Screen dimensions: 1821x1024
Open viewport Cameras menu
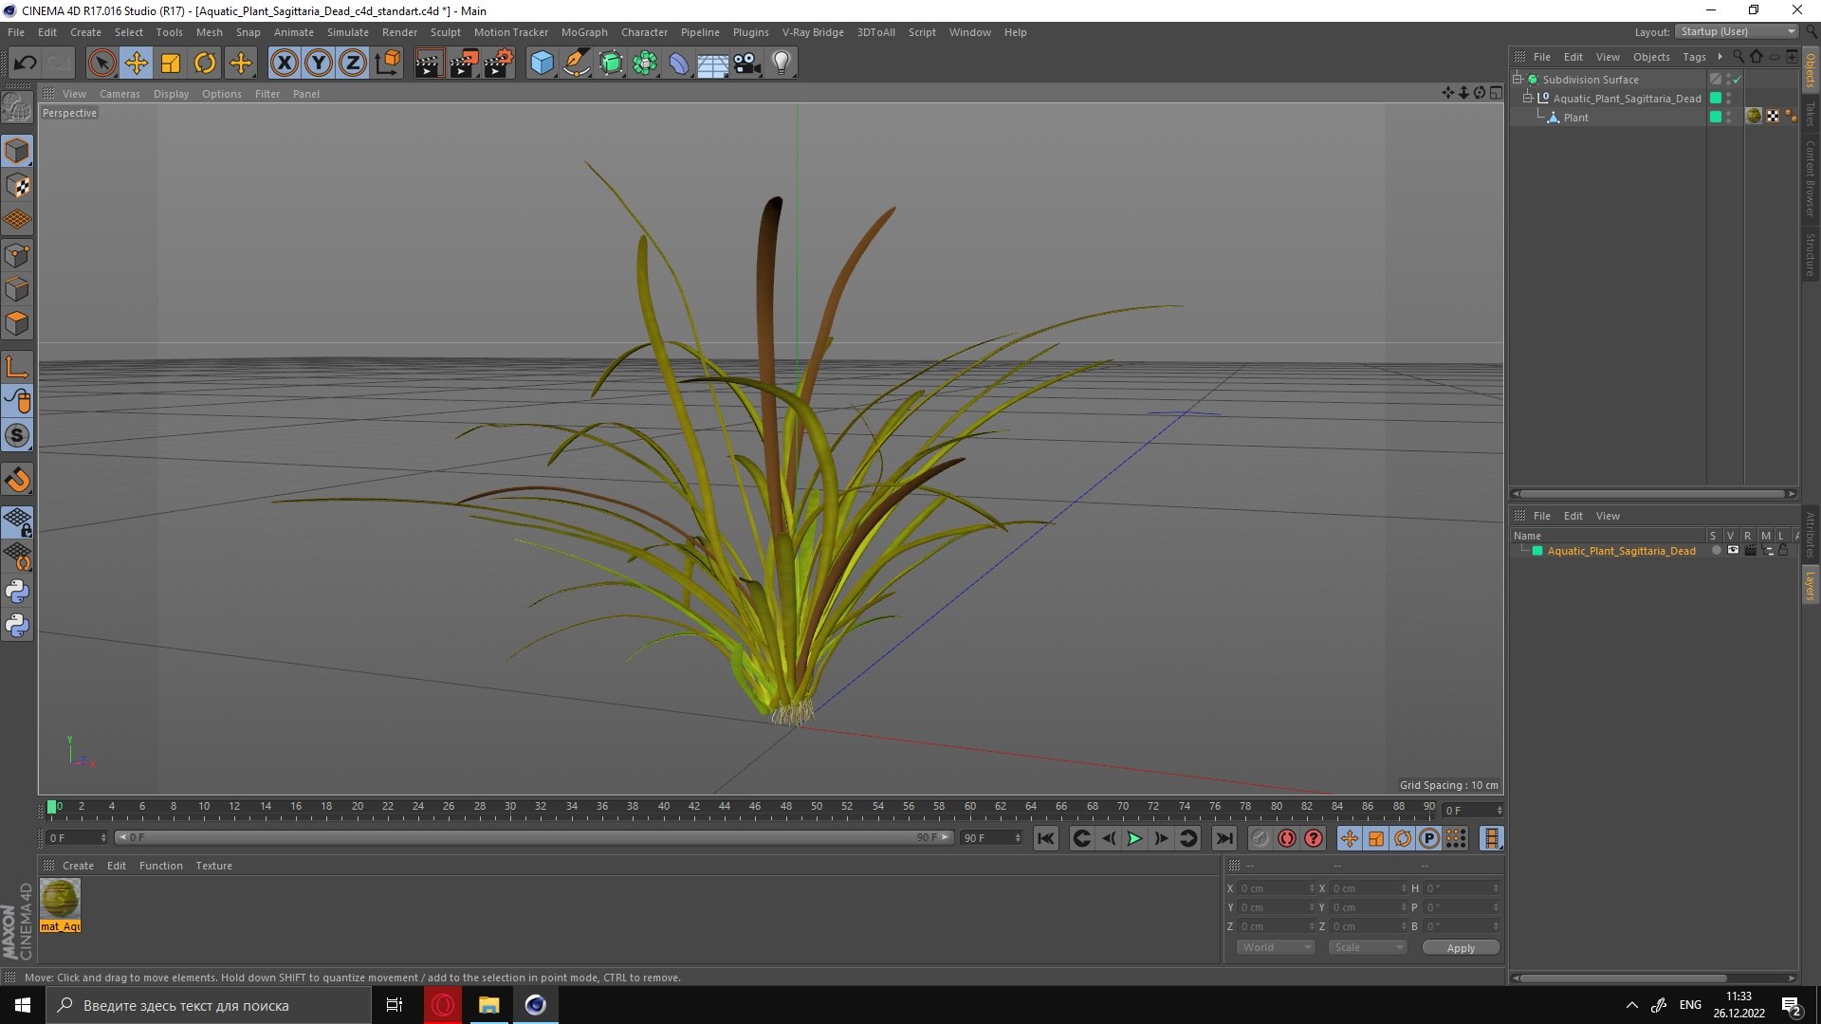click(x=120, y=94)
